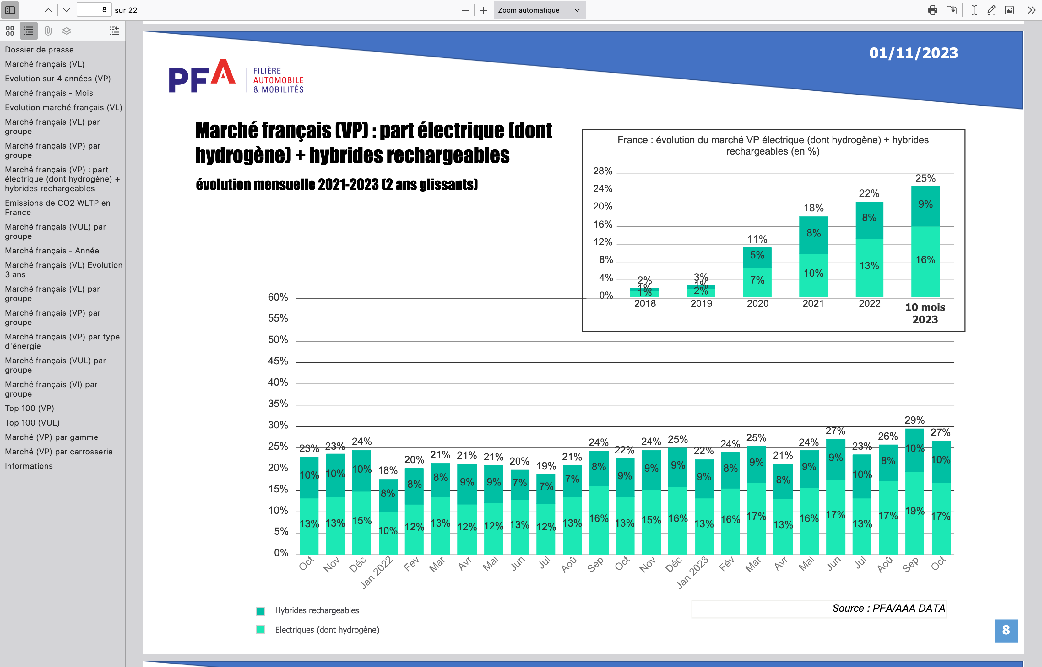
Task: Select the add image tool
Action: [x=1009, y=10]
